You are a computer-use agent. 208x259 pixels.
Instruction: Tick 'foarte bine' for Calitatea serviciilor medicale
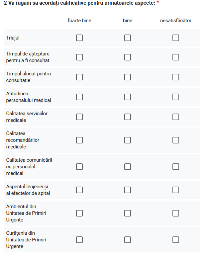tap(79, 117)
